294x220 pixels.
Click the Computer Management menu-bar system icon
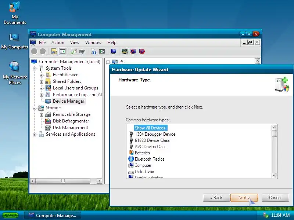[33, 43]
